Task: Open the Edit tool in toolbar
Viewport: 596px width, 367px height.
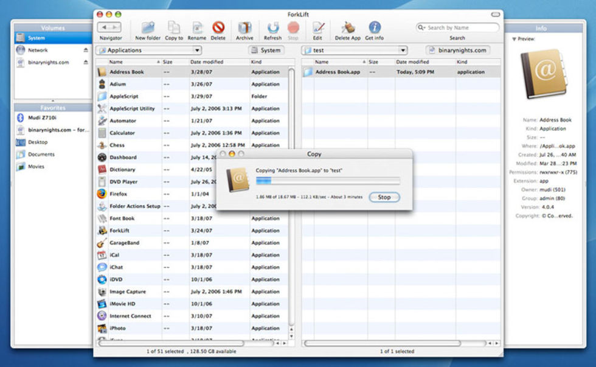Action: tap(317, 28)
